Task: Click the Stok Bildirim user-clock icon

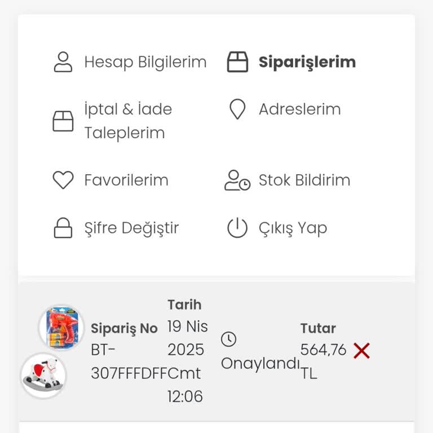Action: [237, 180]
